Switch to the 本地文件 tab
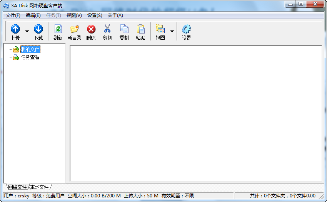 click(x=39, y=187)
